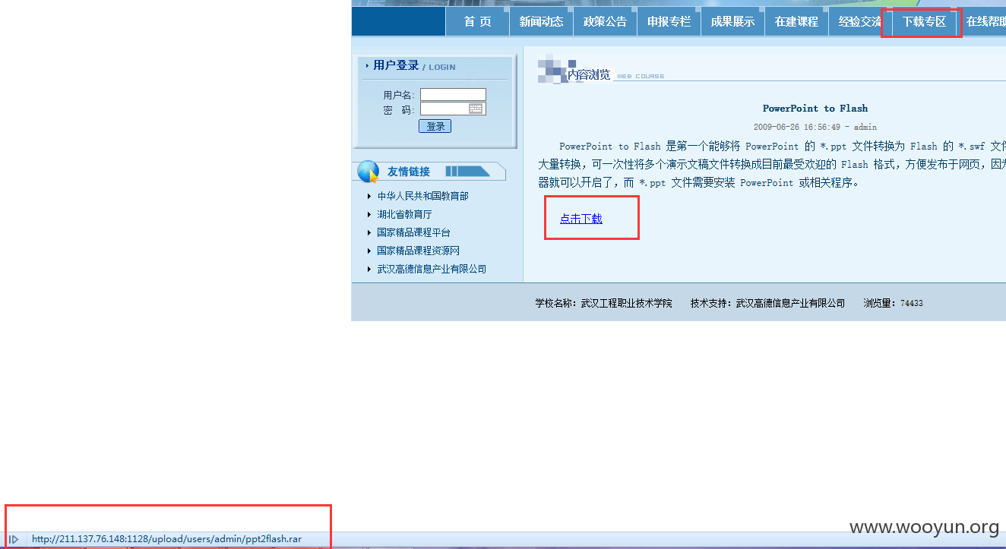Click the 用户名 input field
The height and width of the screenshot is (549, 1006).
click(x=453, y=95)
